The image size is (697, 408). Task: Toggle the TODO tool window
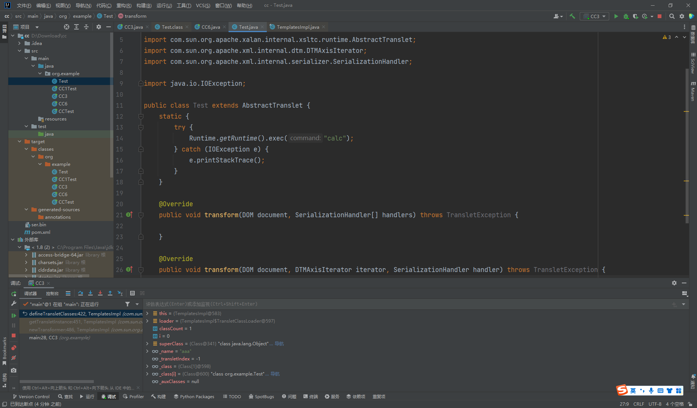coord(232,397)
